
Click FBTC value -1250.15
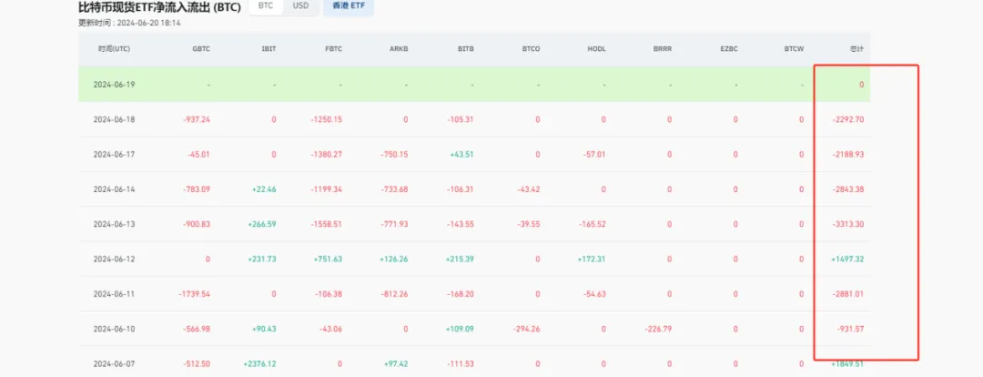(328, 119)
